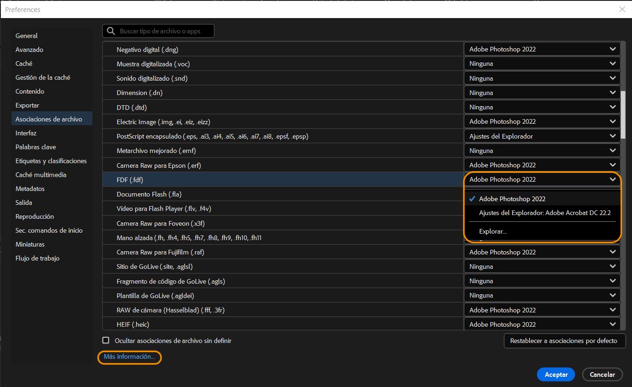Open the Dimension (.dn) app dropdown
Viewport: 632px width, 387px height.
pos(542,93)
